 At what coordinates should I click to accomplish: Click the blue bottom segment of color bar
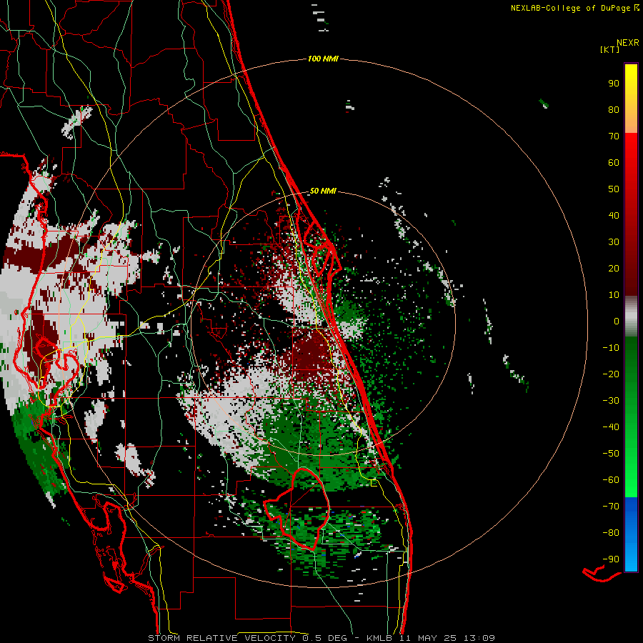pos(631,534)
